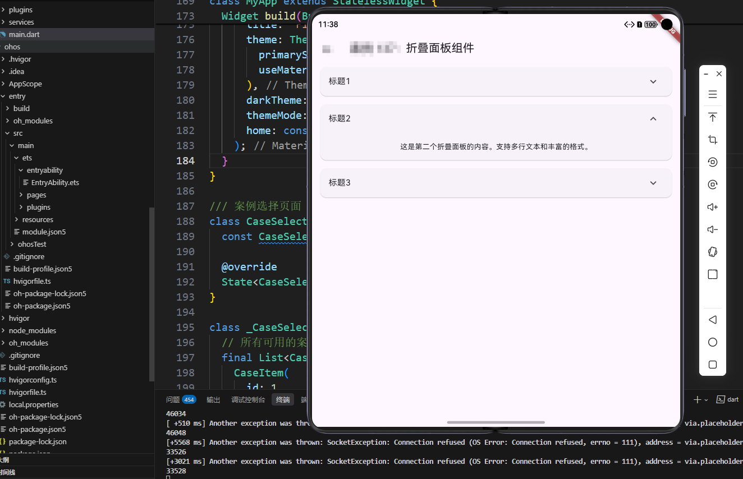Viewport: 743px width, 479px height.
Task: Select the 终端 terminal tab
Action: pyautogui.click(x=283, y=400)
